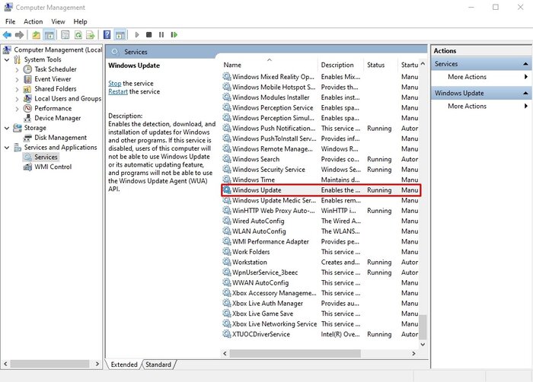Select the Windows Update Medic Service row
This screenshot has width=533, height=382.
(321, 201)
